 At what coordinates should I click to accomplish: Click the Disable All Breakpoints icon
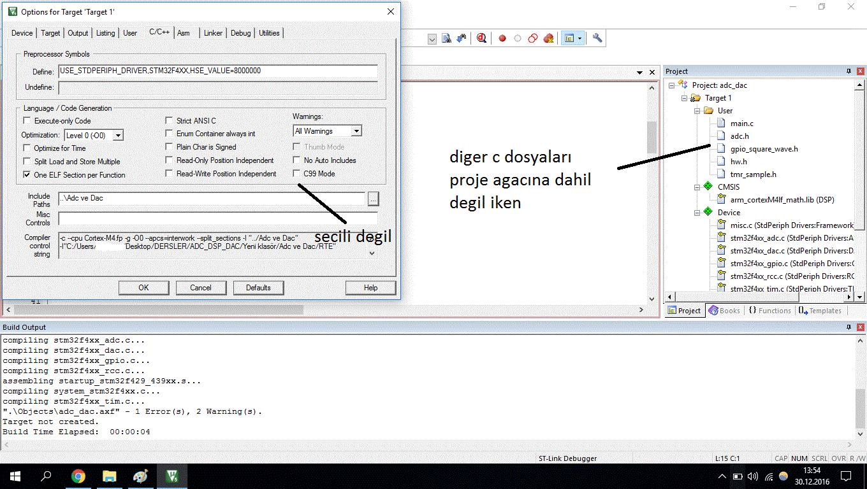point(533,38)
